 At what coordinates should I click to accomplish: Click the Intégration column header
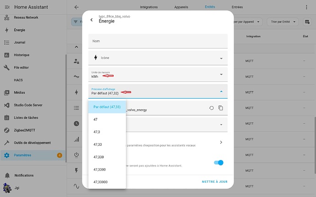[253, 37]
